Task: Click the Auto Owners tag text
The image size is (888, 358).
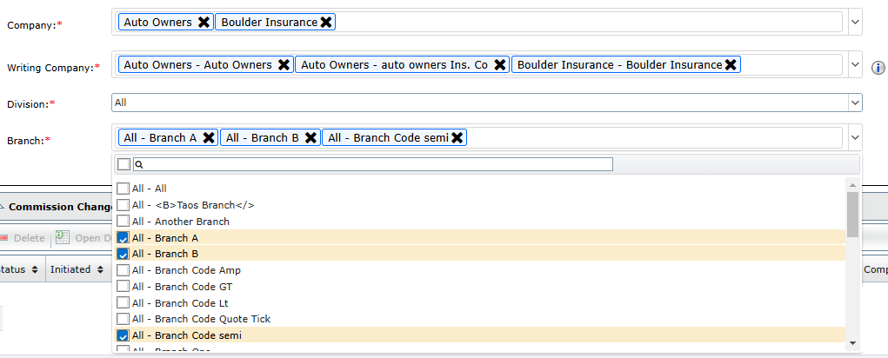Action: (158, 22)
